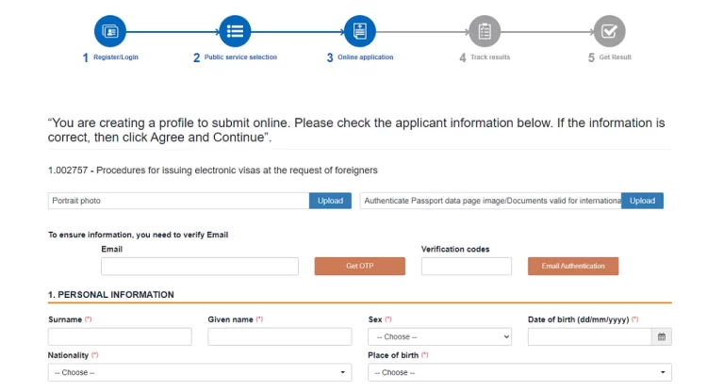Click the Public service selection step icon
This screenshot has width=724, height=391.
click(235, 31)
